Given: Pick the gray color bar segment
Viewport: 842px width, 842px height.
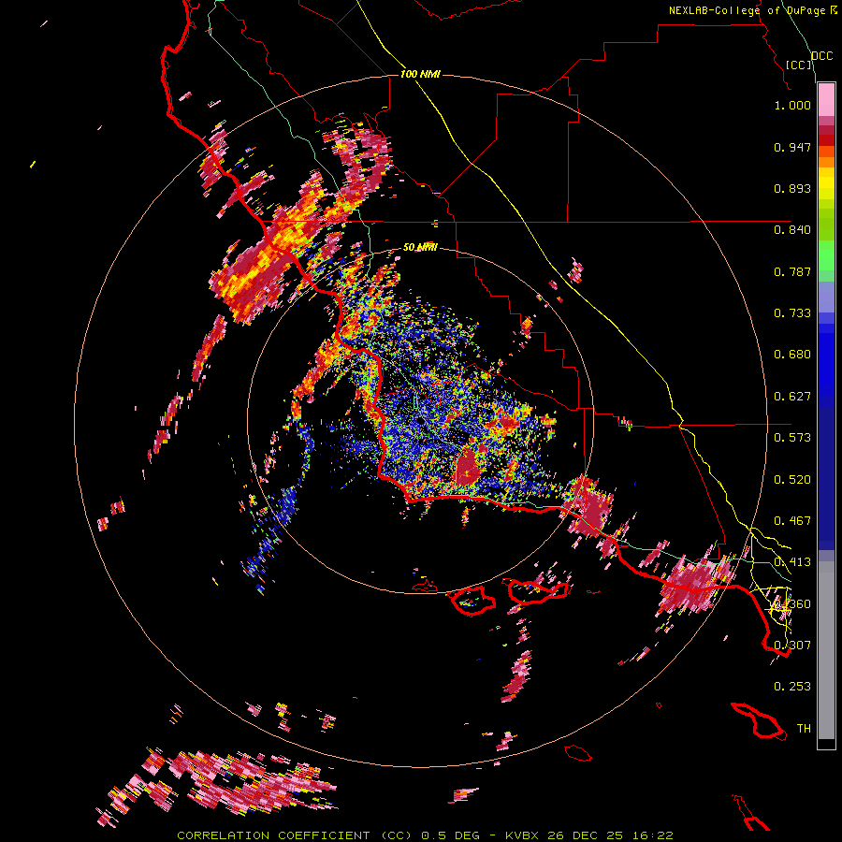Looking at the screenshot, I should [x=826, y=650].
